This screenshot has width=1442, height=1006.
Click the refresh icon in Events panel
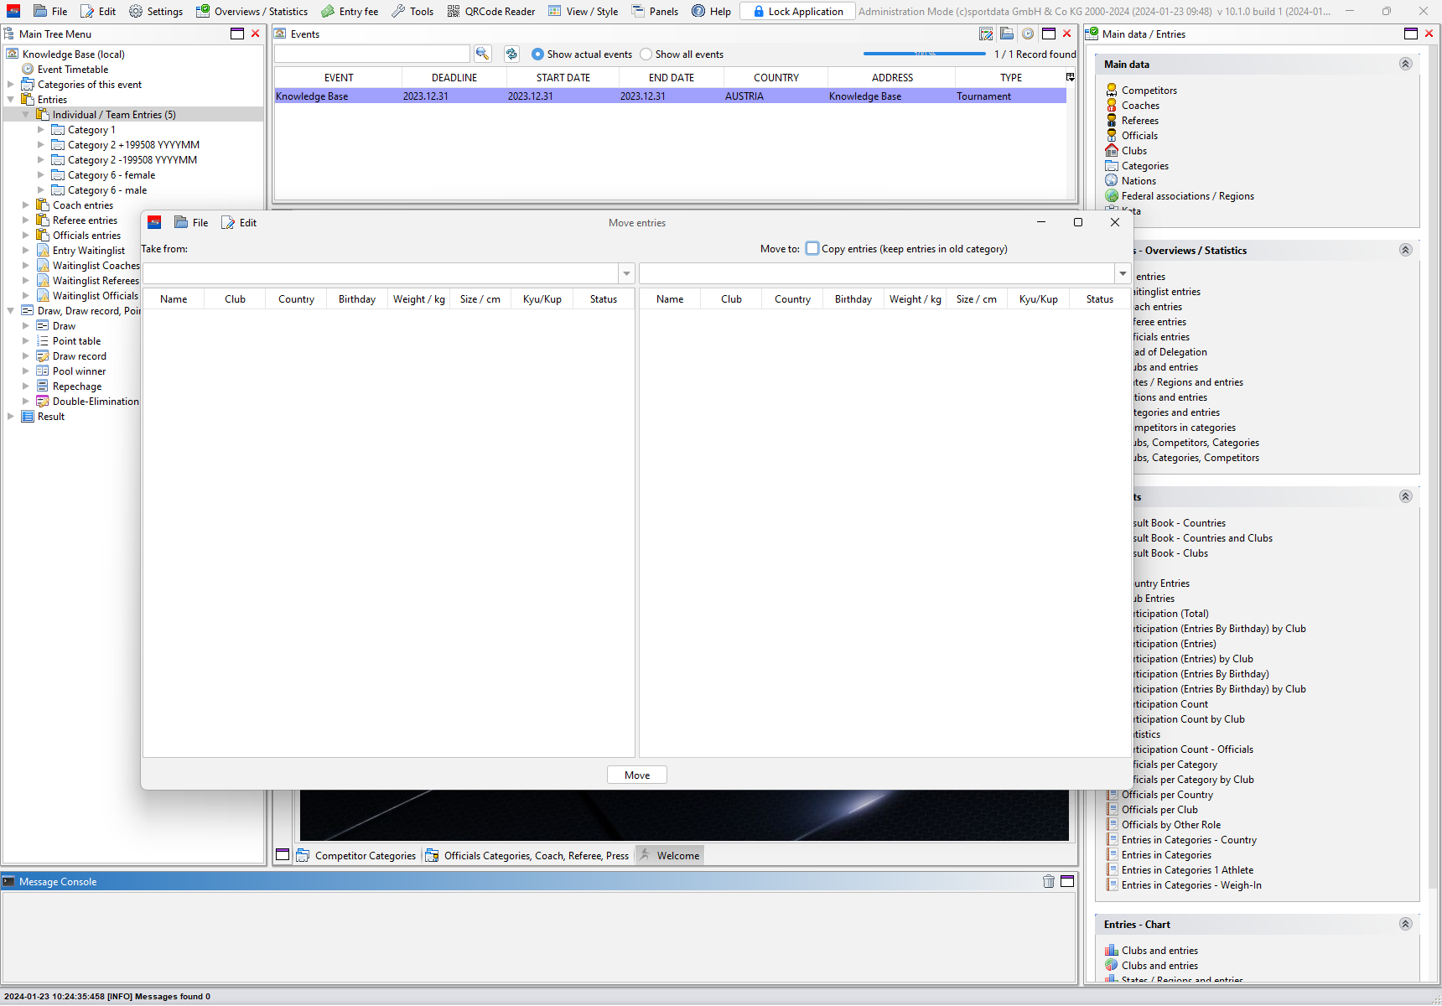[x=511, y=54]
